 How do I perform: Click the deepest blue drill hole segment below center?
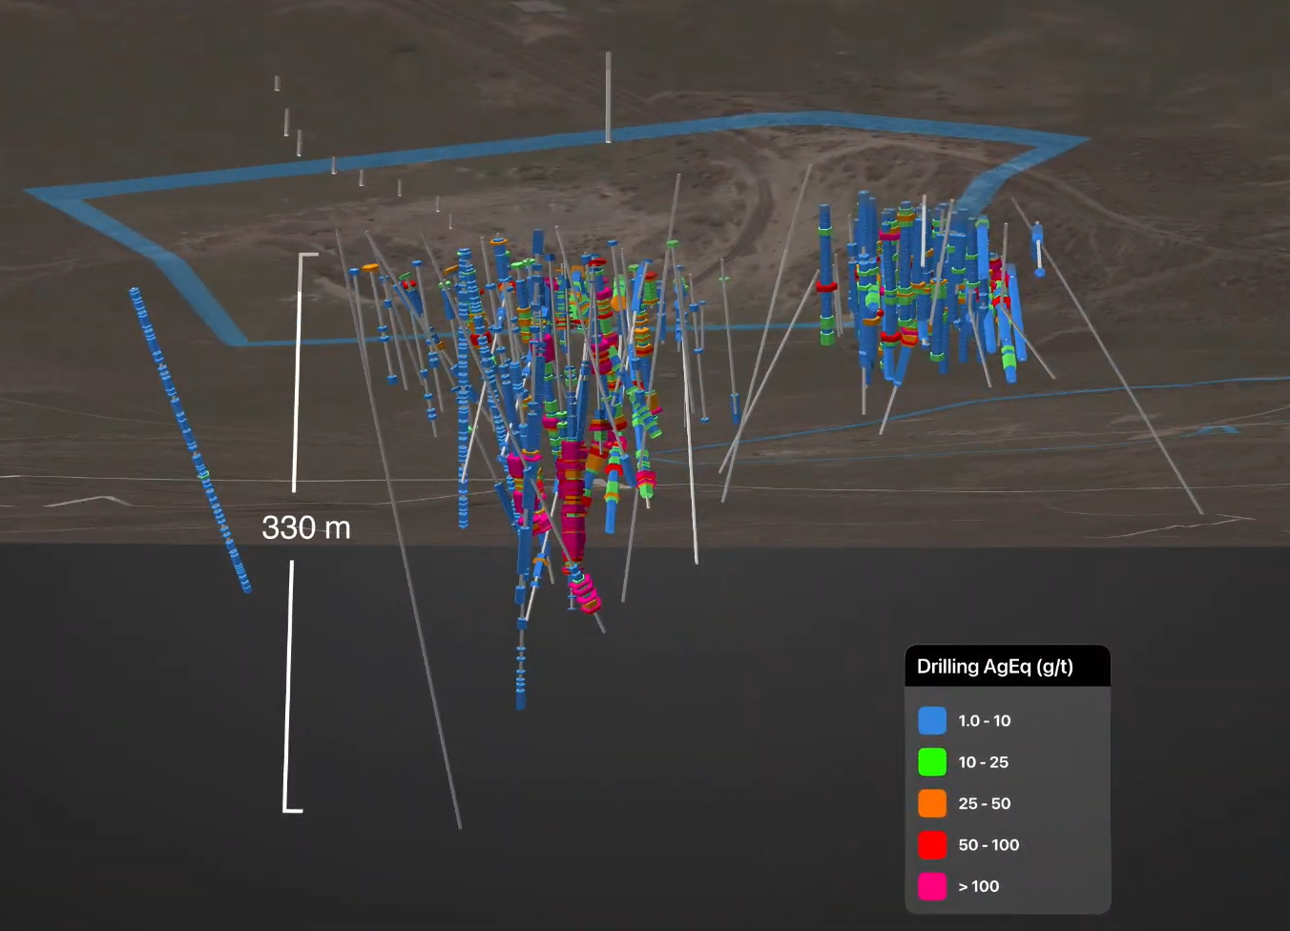click(x=521, y=679)
